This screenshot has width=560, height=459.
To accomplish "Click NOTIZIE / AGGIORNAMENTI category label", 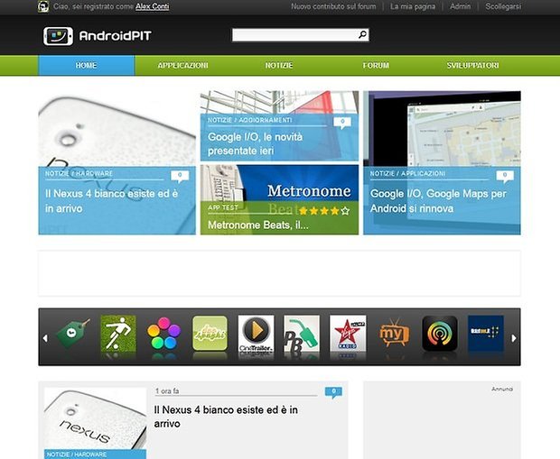I will point(249,120).
